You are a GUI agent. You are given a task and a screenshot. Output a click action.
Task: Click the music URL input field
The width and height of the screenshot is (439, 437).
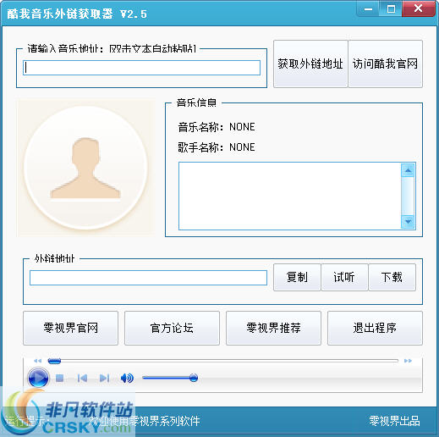141,68
